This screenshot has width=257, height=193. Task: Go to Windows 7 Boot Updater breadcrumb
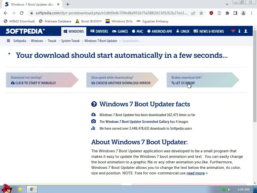tap(101, 41)
